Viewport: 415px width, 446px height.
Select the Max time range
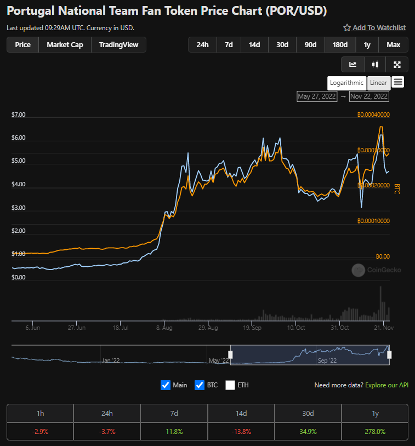pos(394,45)
